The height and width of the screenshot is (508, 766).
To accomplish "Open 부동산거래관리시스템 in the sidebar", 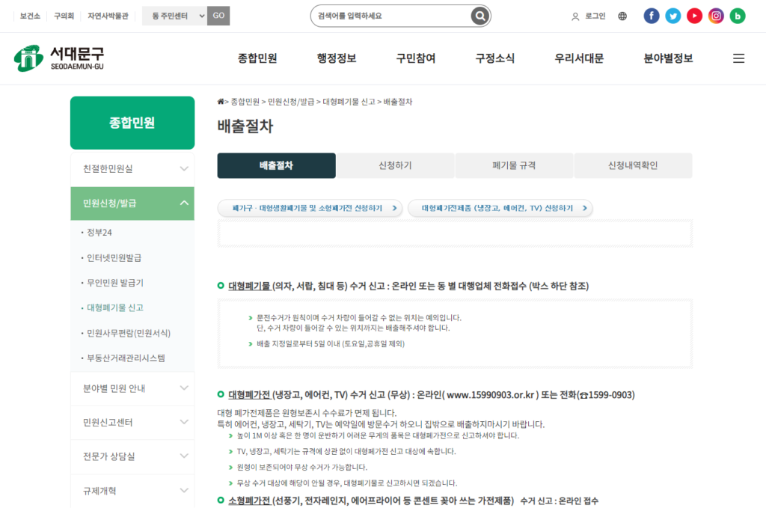I will click(x=126, y=358).
